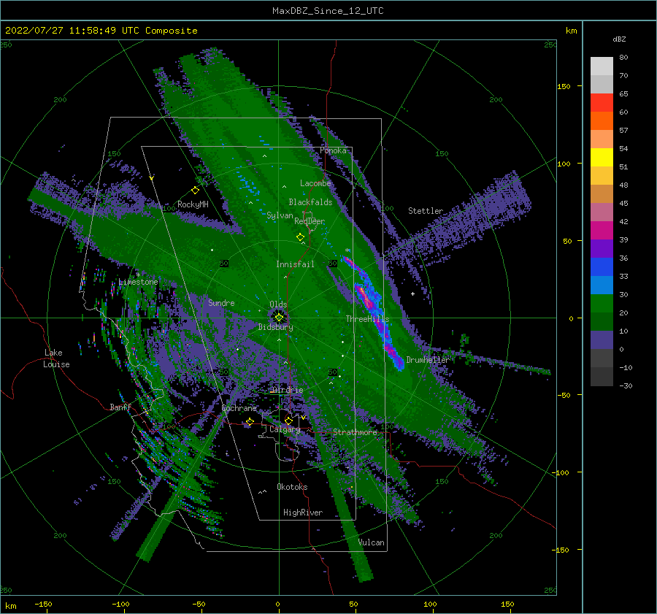Select the 51 dBZ yellow color swatch
Image resolution: width=657 pixels, height=614 pixels.
[x=602, y=157]
